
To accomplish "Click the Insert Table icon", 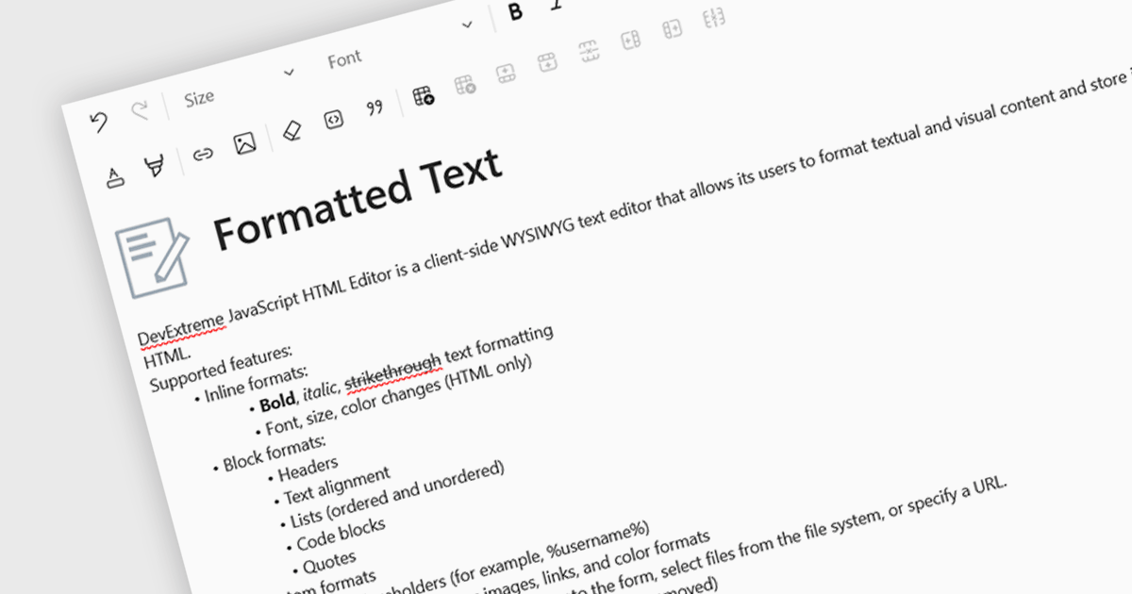I will point(424,94).
